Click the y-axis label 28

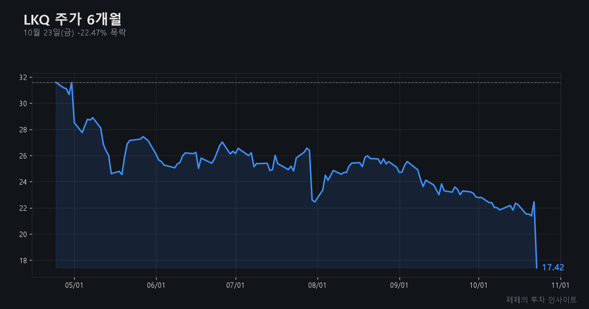click(x=23, y=129)
